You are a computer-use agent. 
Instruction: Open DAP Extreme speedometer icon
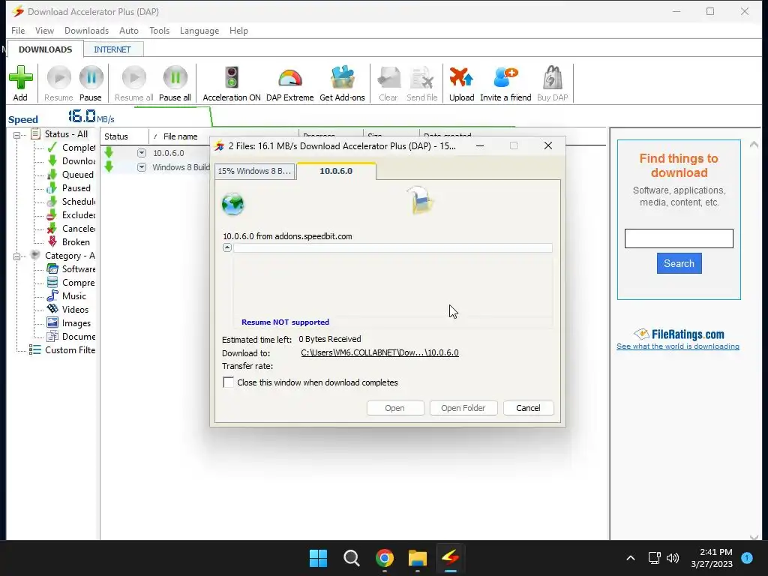pyautogui.click(x=290, y=78)
